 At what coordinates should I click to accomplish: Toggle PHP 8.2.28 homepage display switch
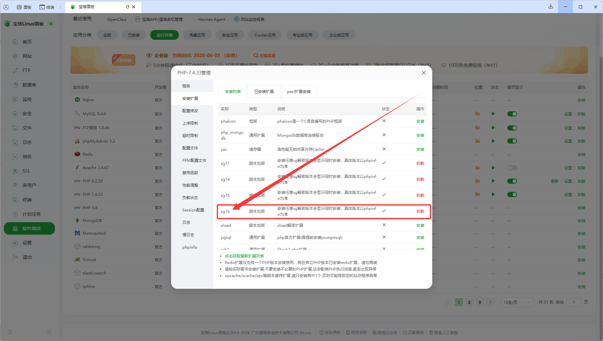point(512,181)
